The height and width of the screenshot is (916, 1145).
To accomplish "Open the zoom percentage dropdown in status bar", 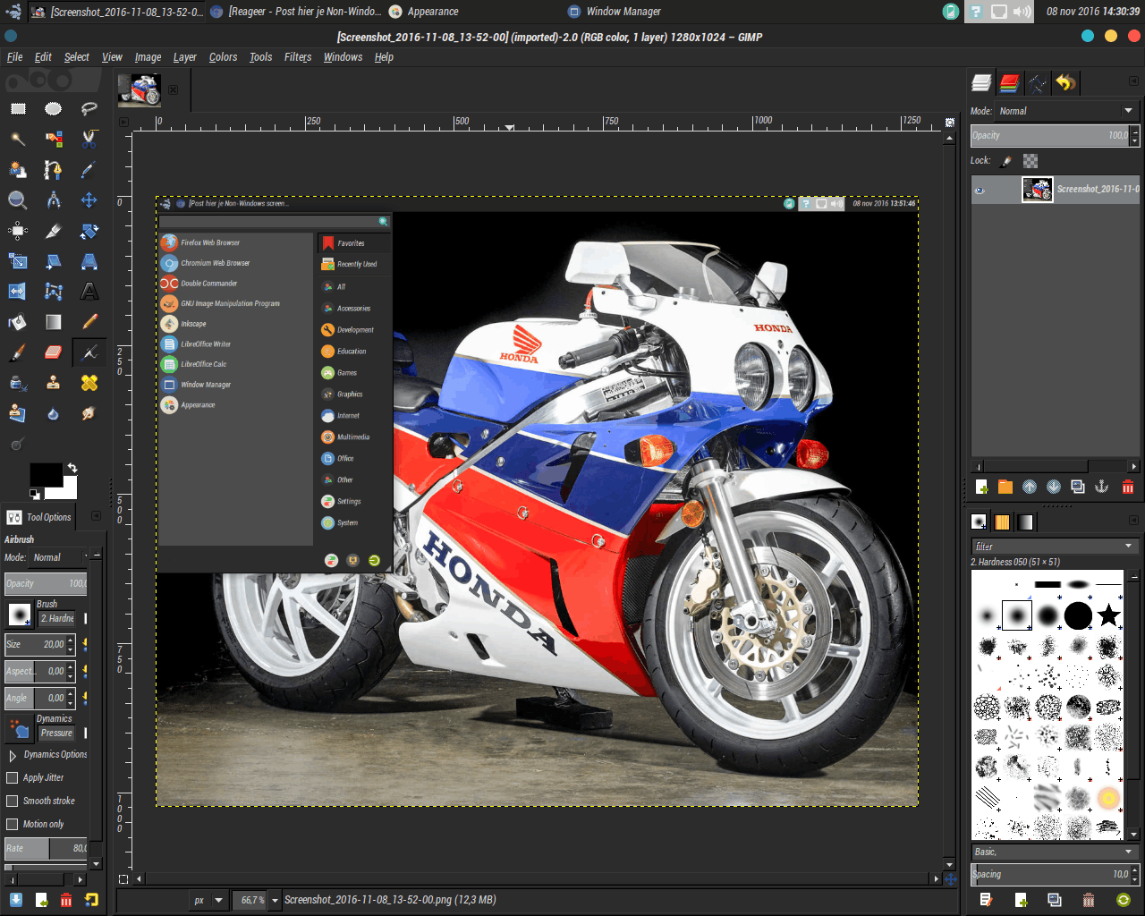I will pyautogui.click(x=276, y=900).
